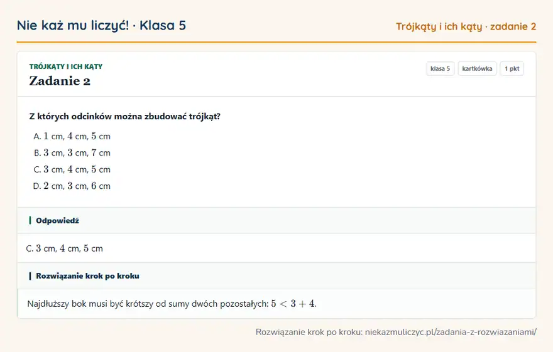Select option A. 1 cm, 4 cm, 5 cm
This screenshot has height=352, width=553.
72,136
